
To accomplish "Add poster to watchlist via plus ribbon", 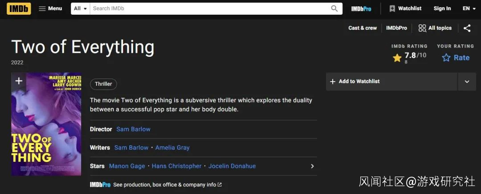I will point(19,81).
